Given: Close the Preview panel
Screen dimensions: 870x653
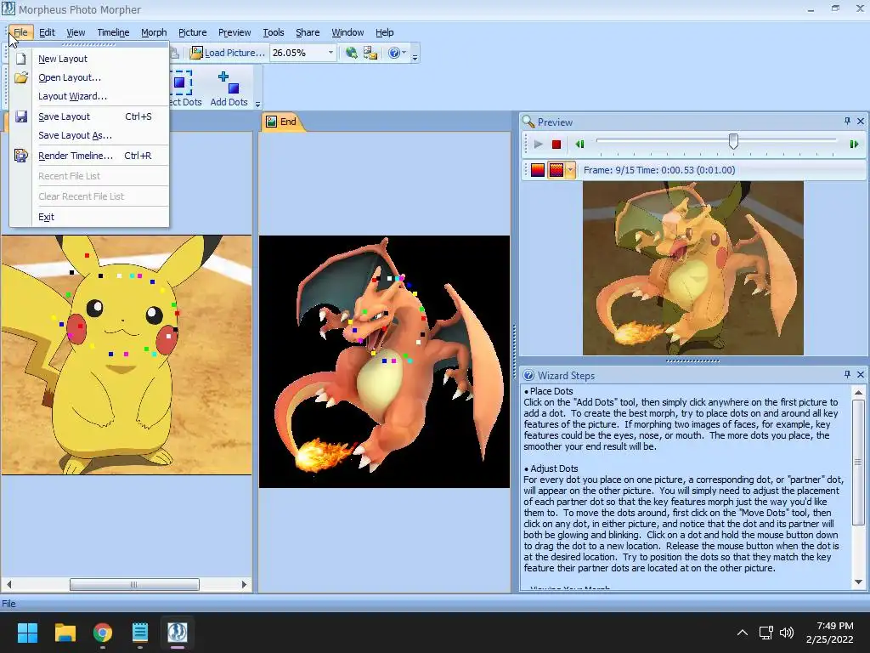Looking at the screenshot, I should coord(861,121).
